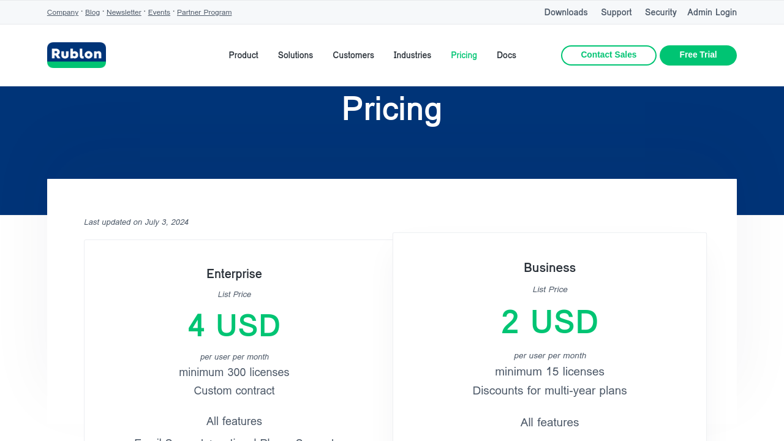Open the Downloads page
The width and height of the screenshot is (784, 441).
(566, 12)
